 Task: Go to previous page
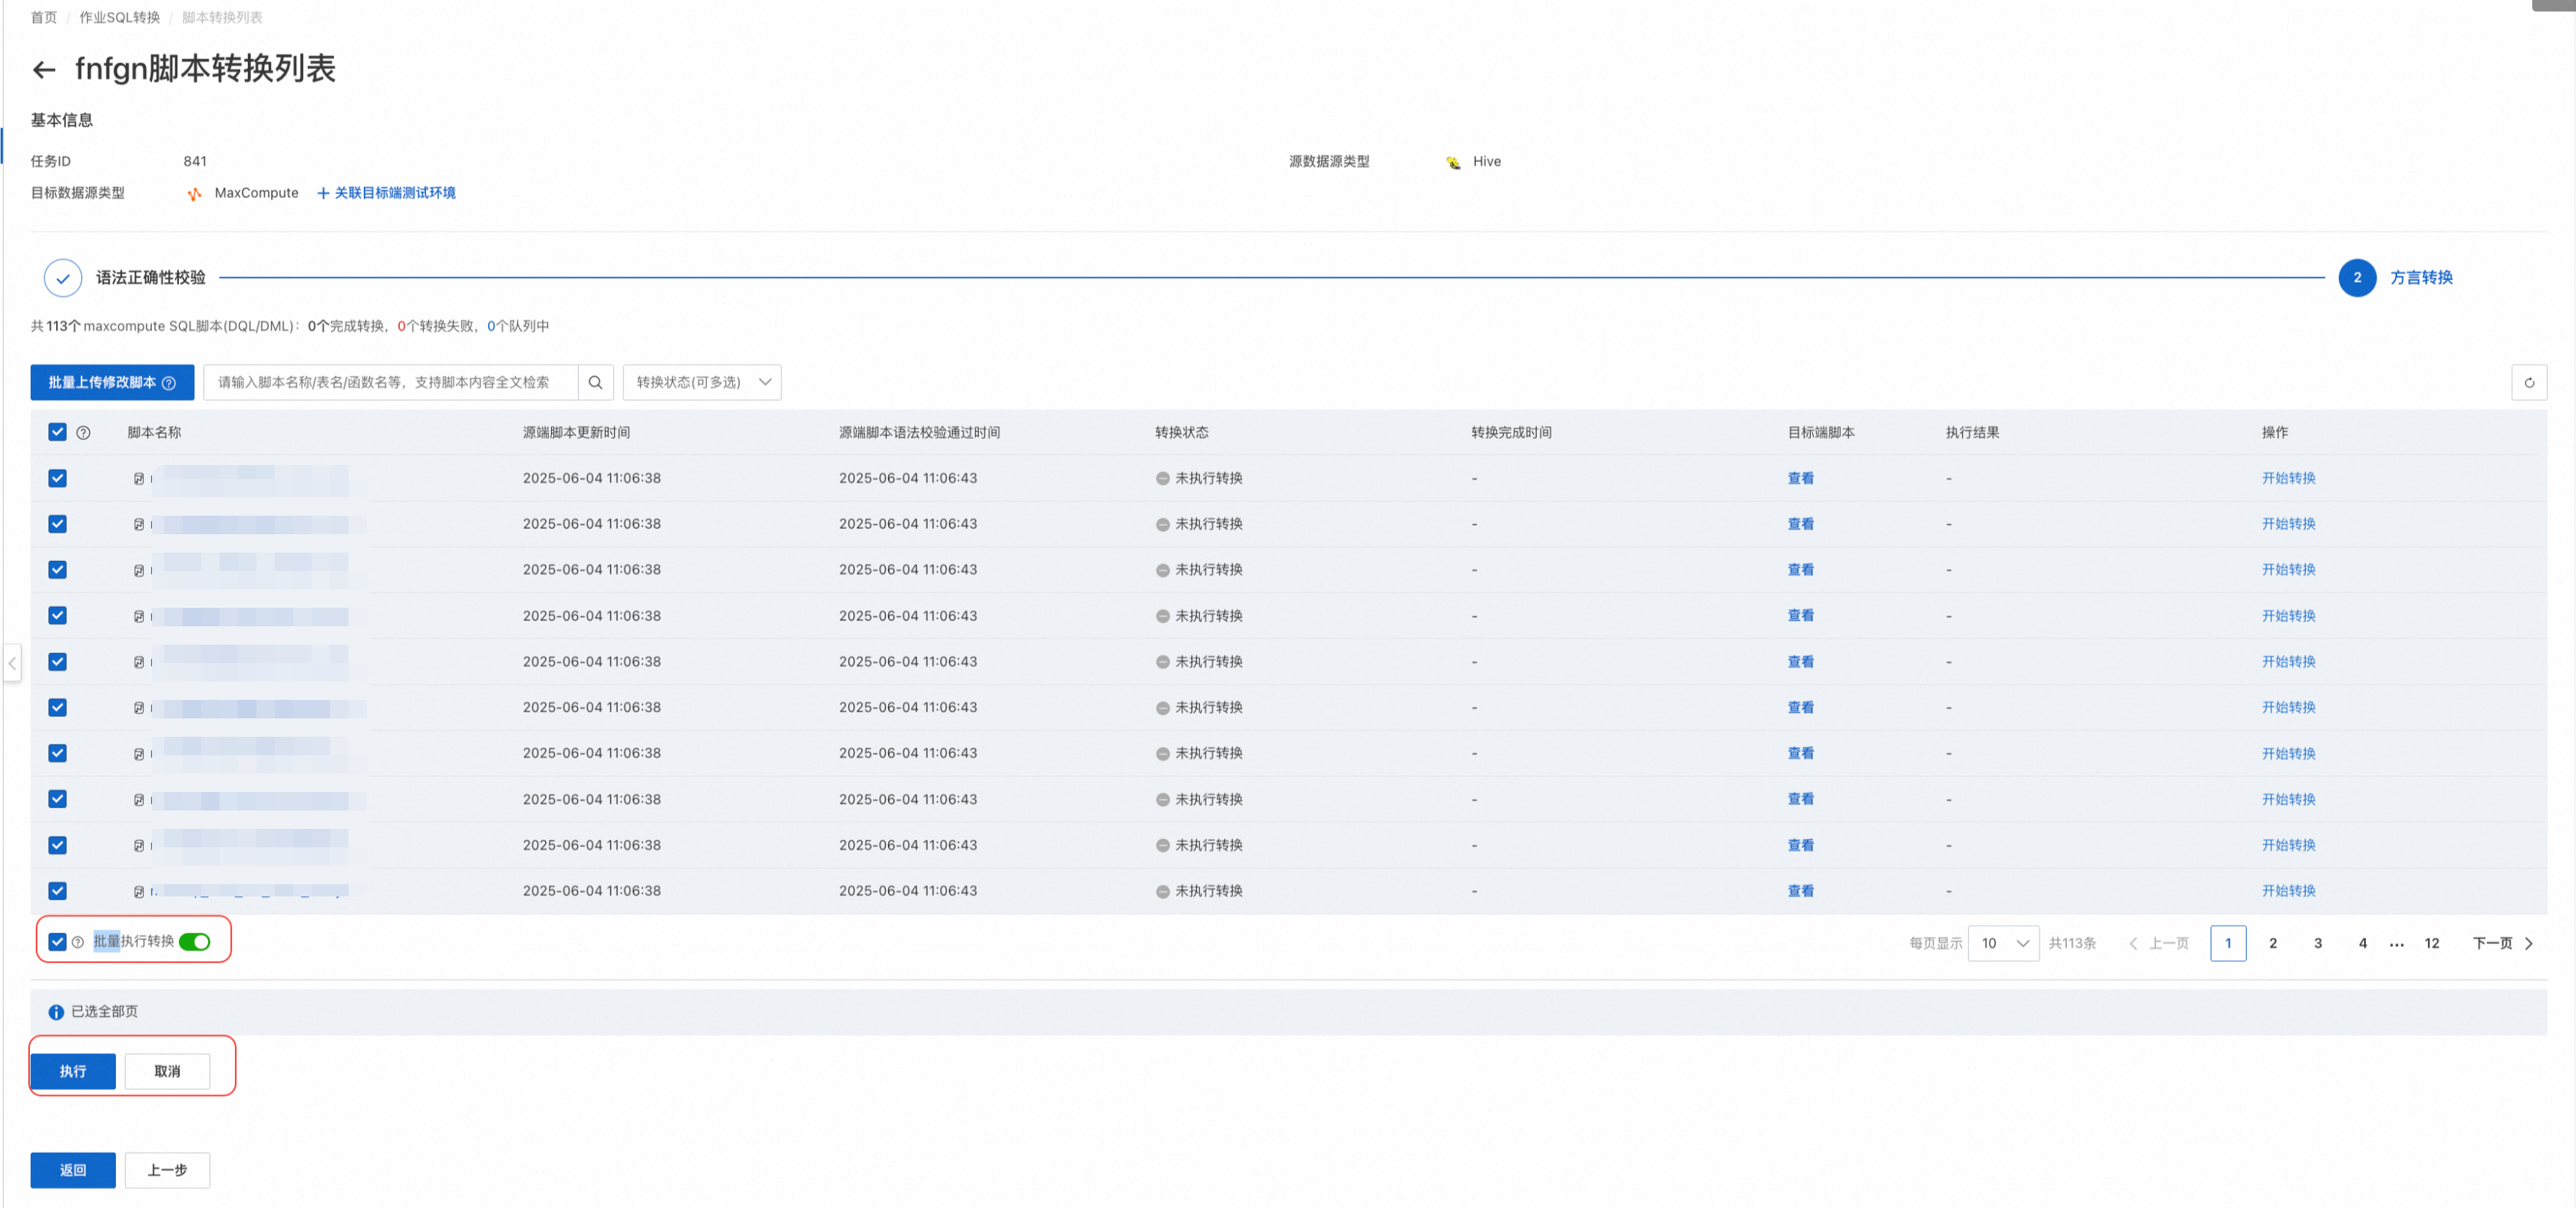(2160, 943)
